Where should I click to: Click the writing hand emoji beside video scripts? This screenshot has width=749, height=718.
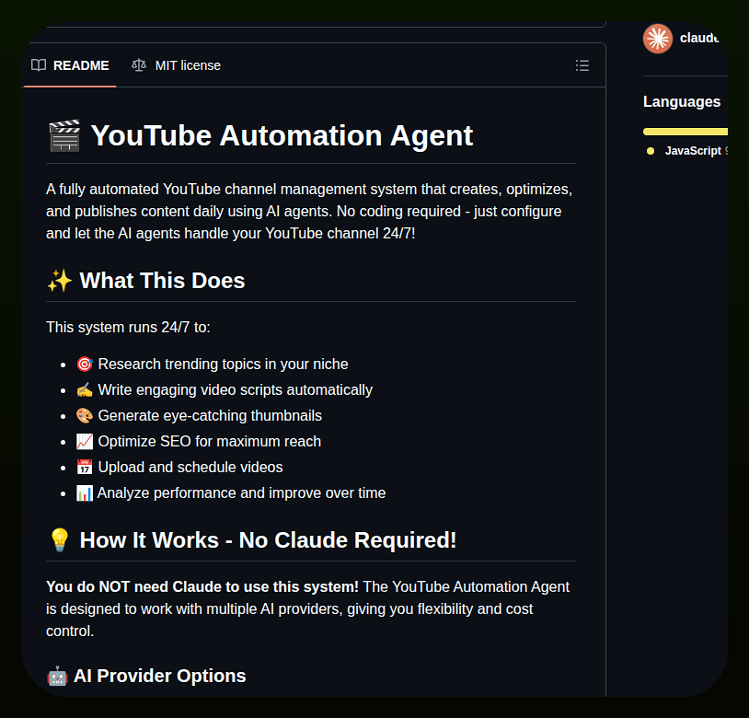(85, 389)
